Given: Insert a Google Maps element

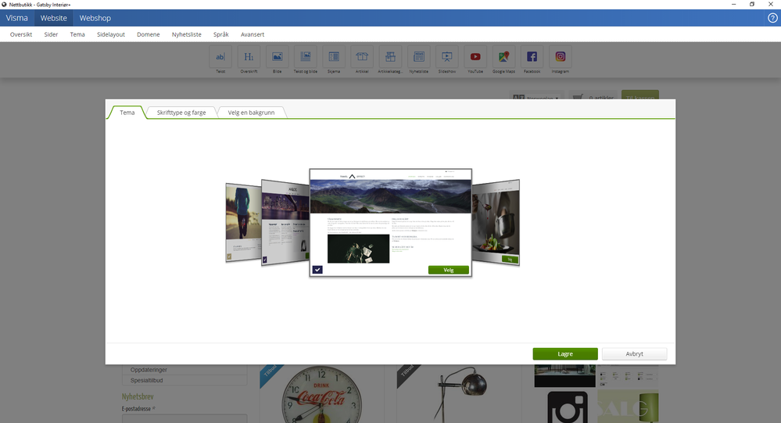Looking at the screenshot, I should (503, 57).
